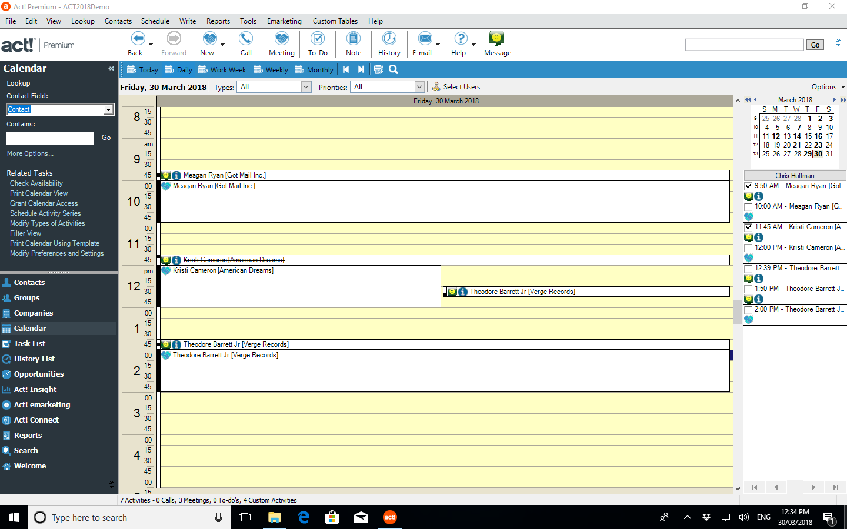
Task: Click the Check Availability link
Action: click(x=36, y=183)
